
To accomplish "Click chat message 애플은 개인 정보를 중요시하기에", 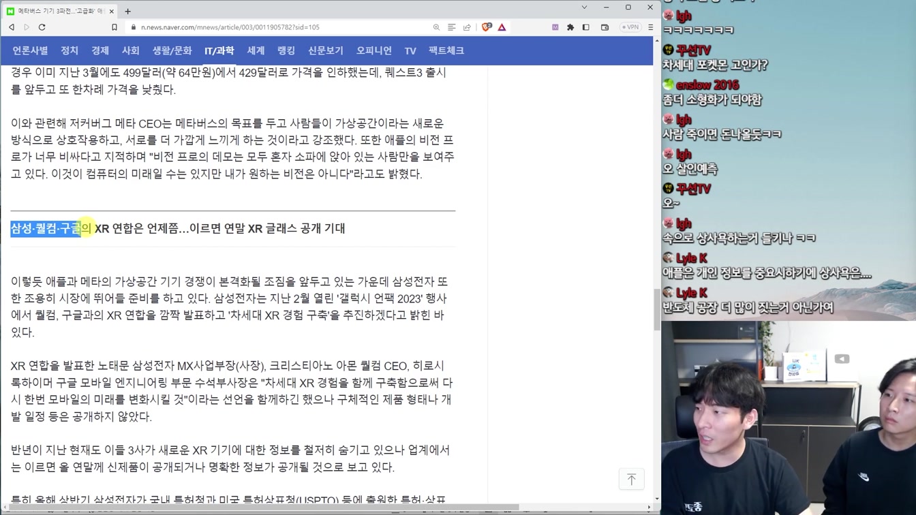I will click(767, 273).
